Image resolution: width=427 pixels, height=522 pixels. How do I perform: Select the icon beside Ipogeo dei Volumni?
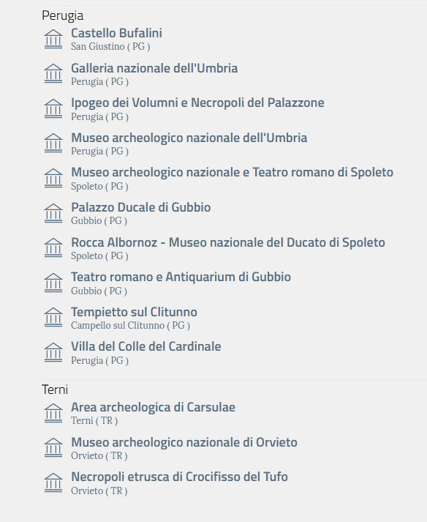(x=53, y=108)
